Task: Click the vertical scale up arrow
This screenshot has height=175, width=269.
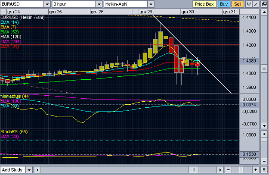Action: pos(264,12)
